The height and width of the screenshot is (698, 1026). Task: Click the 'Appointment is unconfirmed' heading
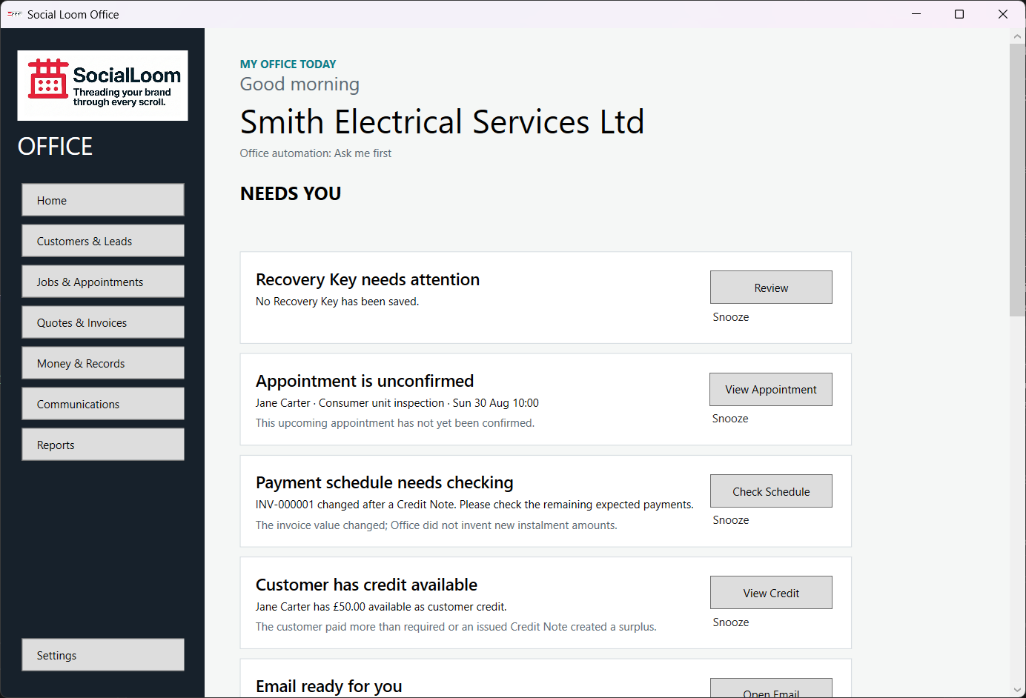365,381
